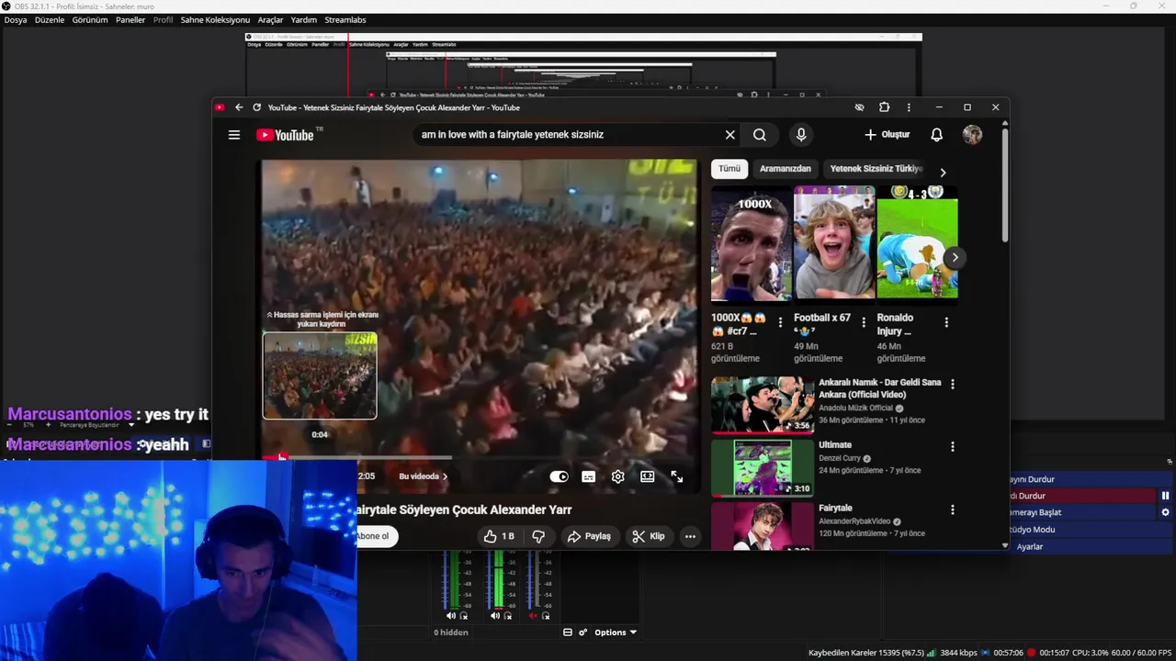
Task: Share the video with Paylaş
Action: click(589, 536)
